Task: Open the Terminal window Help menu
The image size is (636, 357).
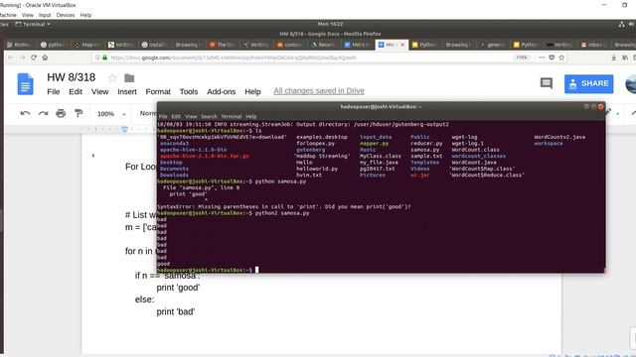Action: [251, 116]
